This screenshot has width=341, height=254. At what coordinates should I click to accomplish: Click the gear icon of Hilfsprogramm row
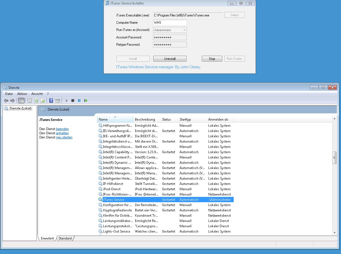(x=100, y=125)
